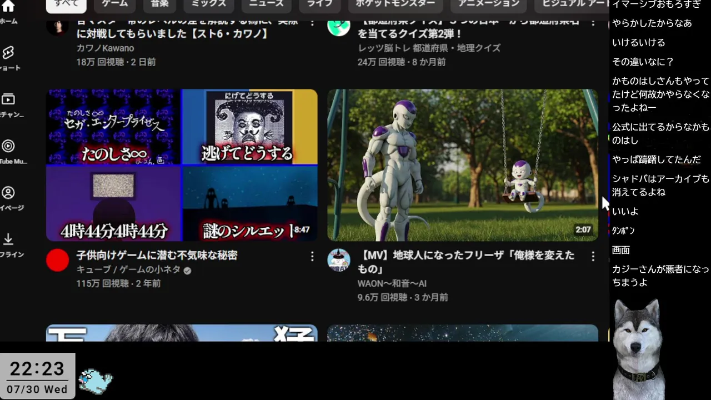Open the 都道府県クイズ第2弾 video title

coord(469,28)
